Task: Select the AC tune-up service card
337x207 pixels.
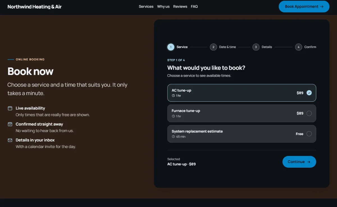Action: (x=242, y=93)
